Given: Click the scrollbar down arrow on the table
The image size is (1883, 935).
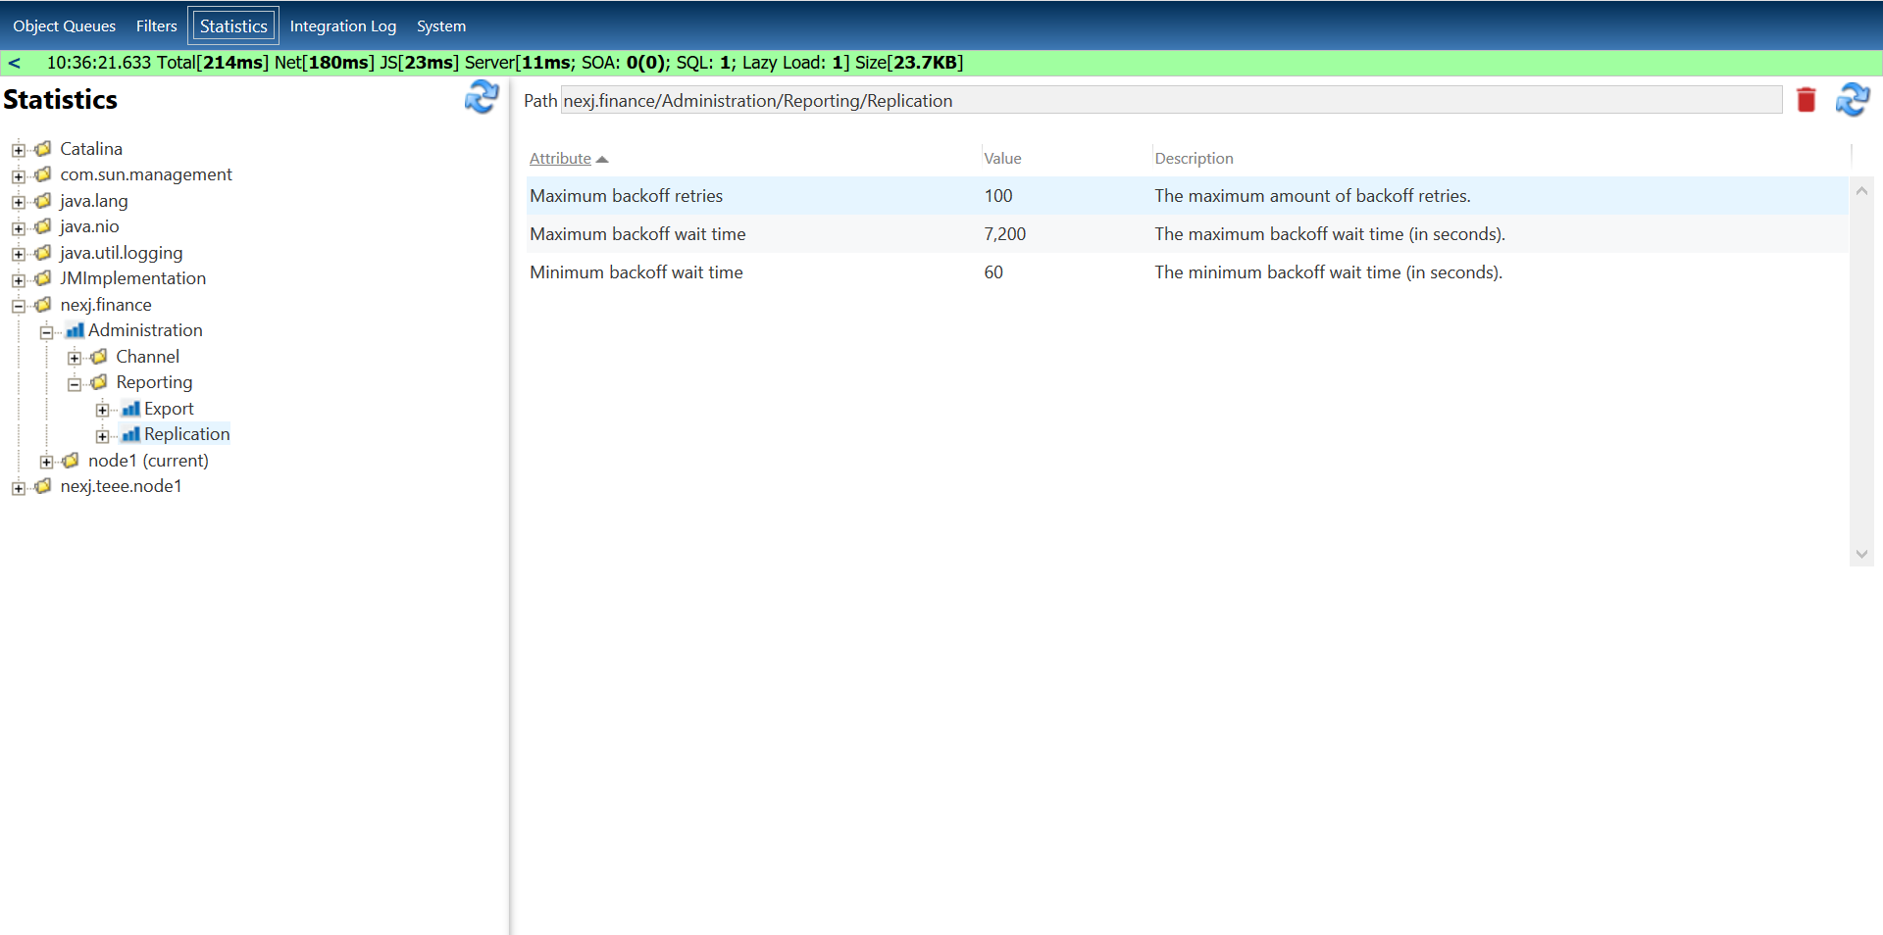Looking at the screenshot, I should [1861, 554].
